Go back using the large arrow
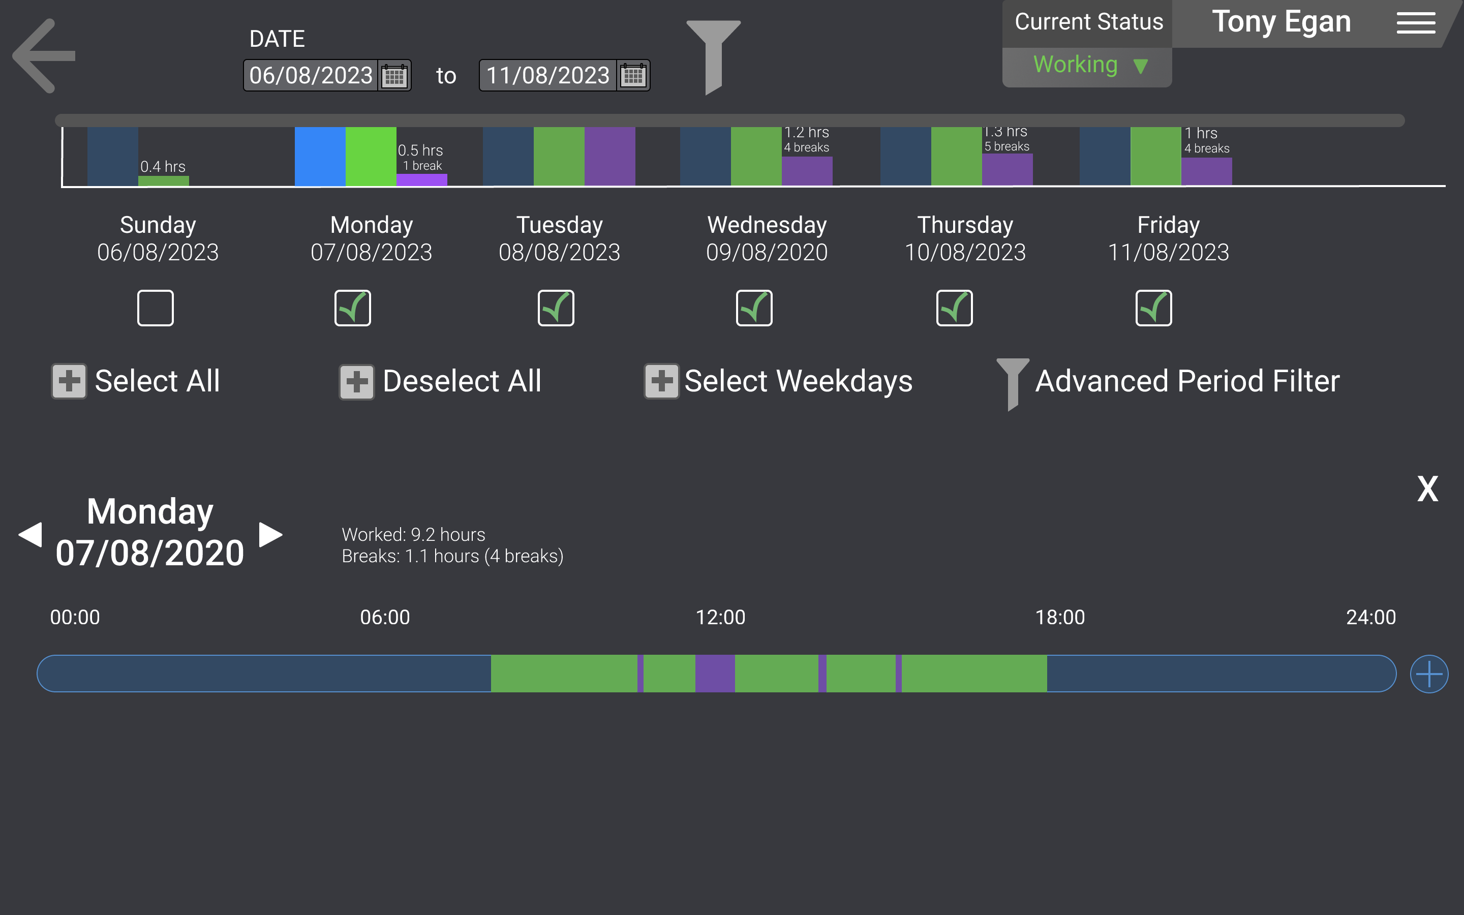This screenshot has height=915, width=1464. pyautogui.click(x=44, y=56)
